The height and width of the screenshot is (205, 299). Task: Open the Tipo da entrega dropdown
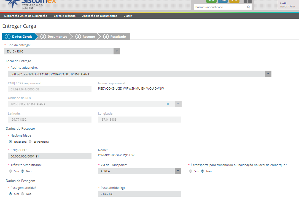(117, 51)
